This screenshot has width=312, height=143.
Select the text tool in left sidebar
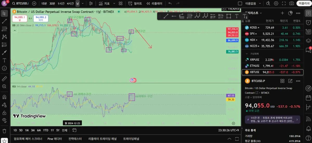click(x=4, y=60)
